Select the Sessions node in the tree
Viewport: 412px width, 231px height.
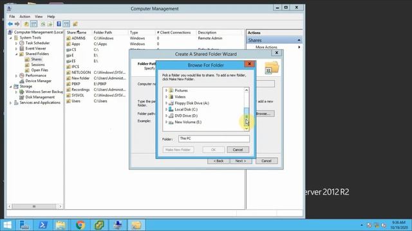[x=37, y=65]
